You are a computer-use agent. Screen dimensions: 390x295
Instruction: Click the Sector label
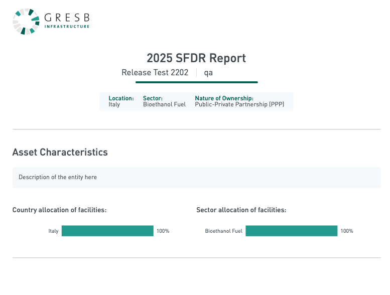coord(153,98)
